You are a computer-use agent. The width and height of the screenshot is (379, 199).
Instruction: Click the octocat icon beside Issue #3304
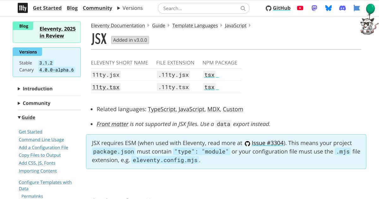(248, 143)
